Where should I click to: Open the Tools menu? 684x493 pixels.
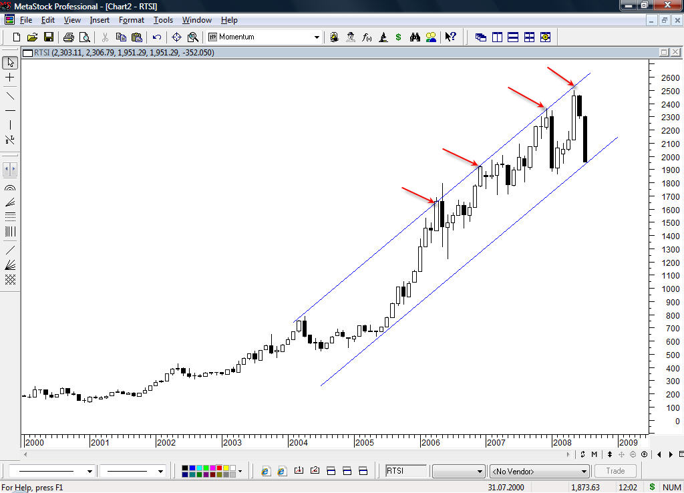(163, 20)
